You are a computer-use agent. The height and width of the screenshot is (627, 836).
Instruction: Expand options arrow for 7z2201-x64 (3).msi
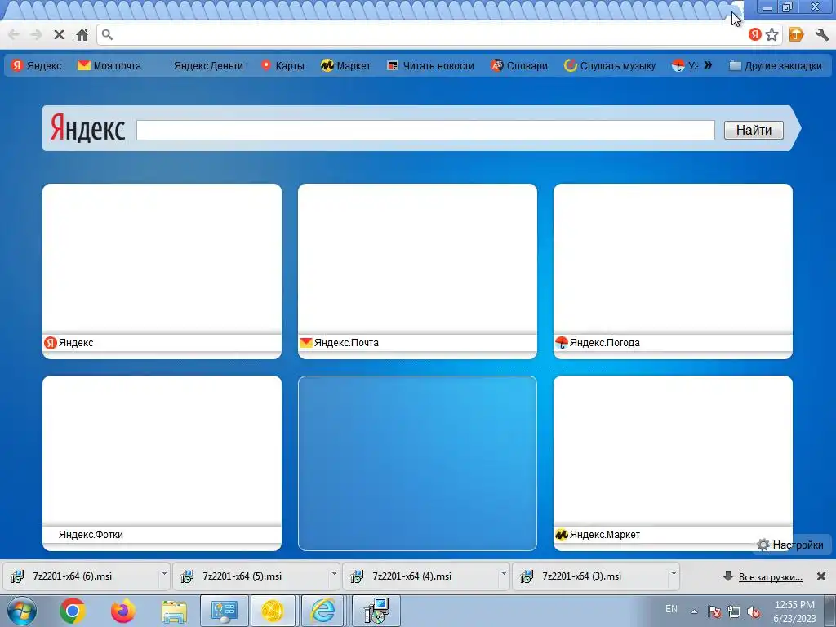[674, 575]
